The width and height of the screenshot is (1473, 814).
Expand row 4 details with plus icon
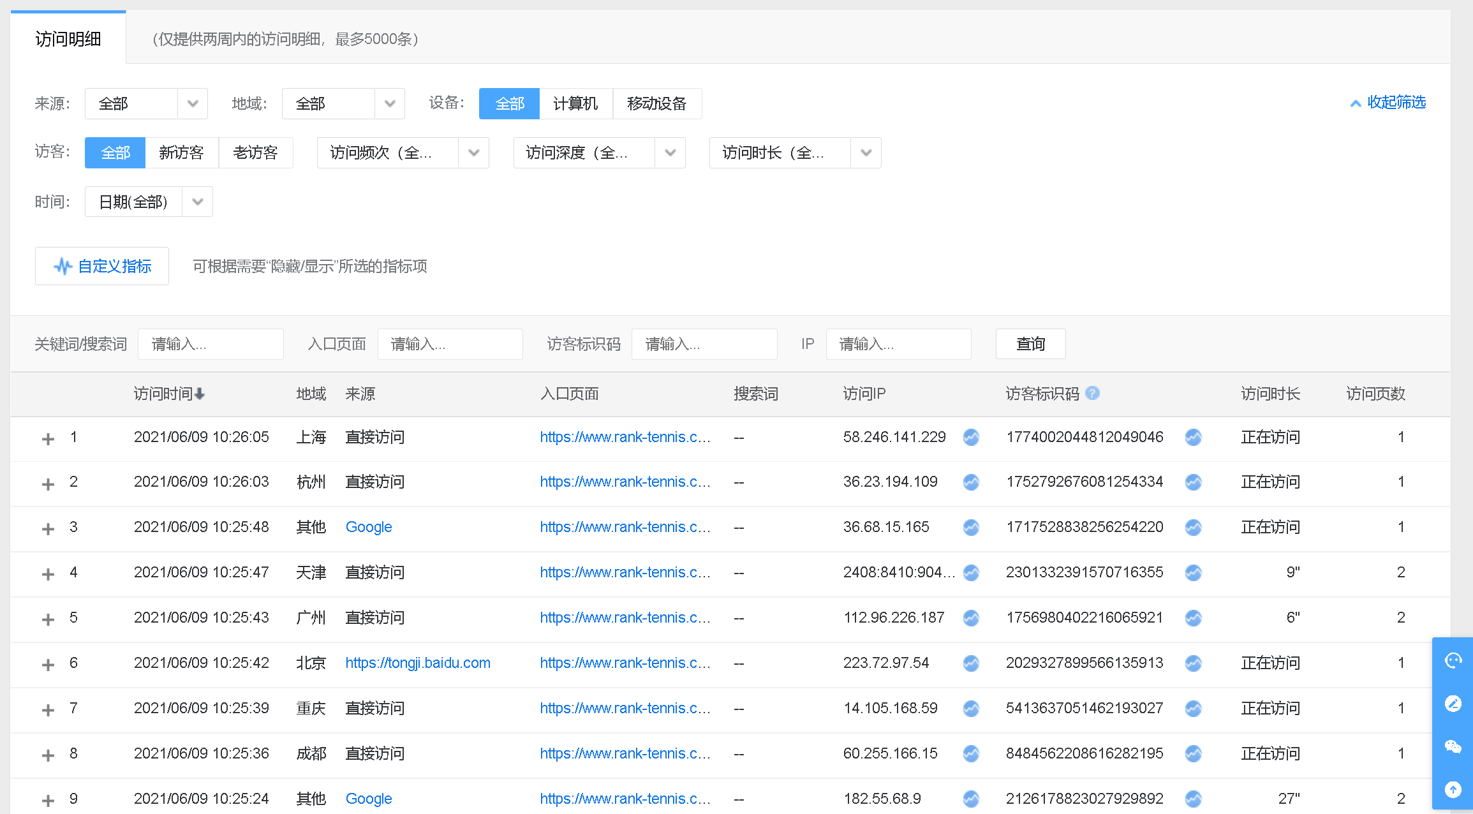point(48,573)
